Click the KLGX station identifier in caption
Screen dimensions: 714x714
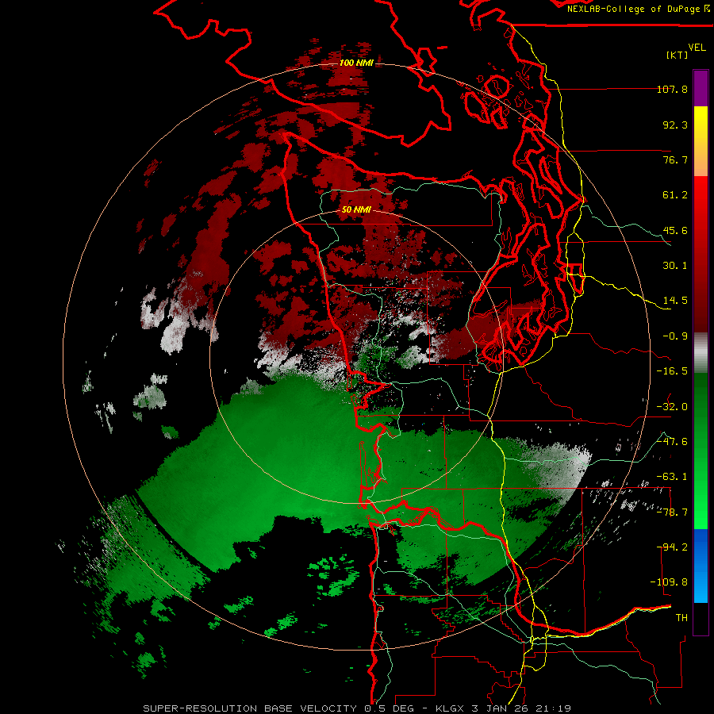[451, 708]
